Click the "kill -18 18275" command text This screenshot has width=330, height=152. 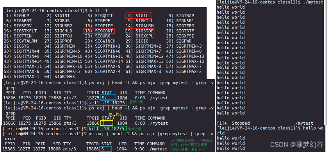point(107,129)
